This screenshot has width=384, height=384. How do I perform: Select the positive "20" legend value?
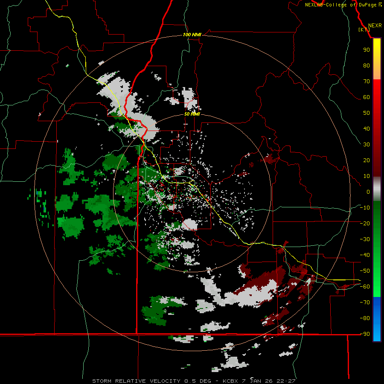pyautogui.click(x=367, y=160)
